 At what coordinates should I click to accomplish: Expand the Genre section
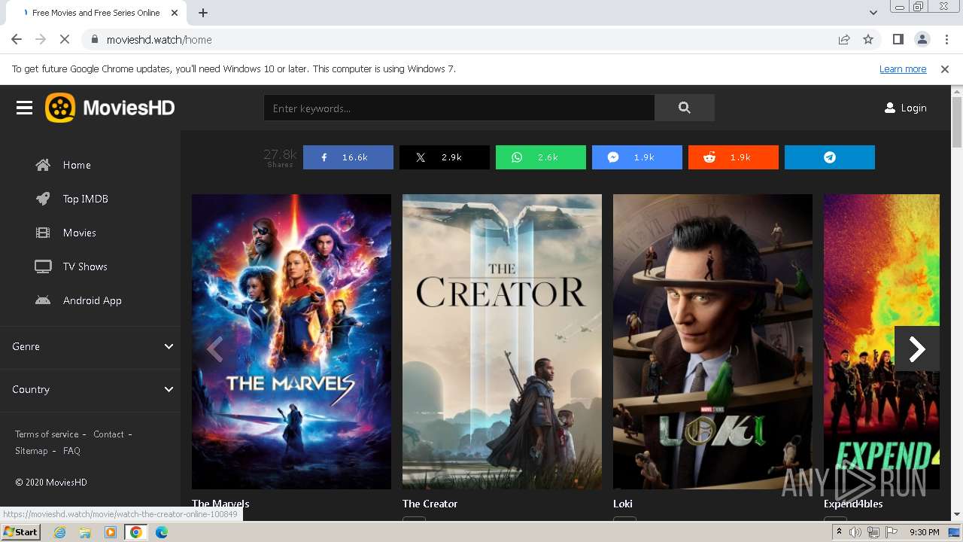(90, 346)
